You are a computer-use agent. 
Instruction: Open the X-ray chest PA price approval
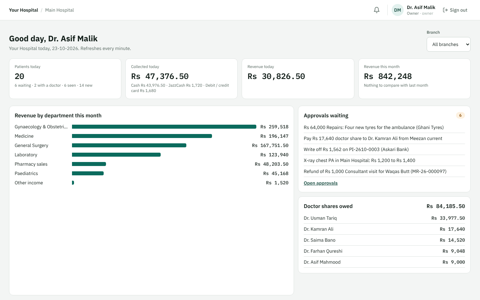(384, 160)
